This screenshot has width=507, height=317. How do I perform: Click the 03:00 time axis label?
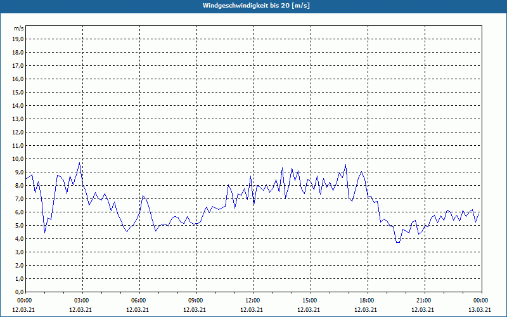[x=82, y=301]
